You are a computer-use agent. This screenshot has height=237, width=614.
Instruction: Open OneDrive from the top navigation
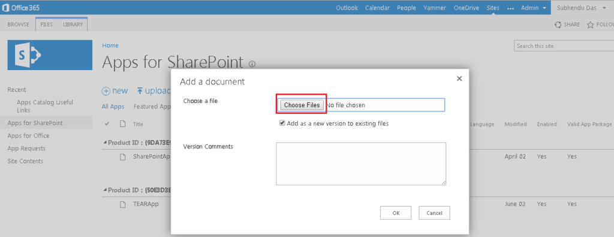click(466, 7)
